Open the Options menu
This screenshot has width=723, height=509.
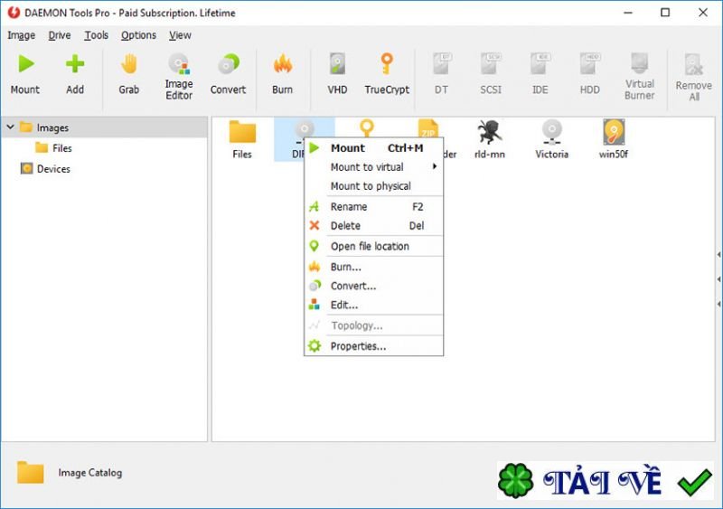click(139, 35)
